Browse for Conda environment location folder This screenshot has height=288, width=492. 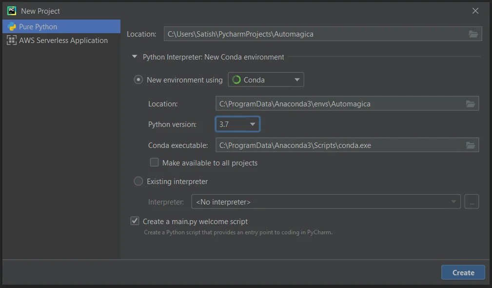[x=471, y=103]
